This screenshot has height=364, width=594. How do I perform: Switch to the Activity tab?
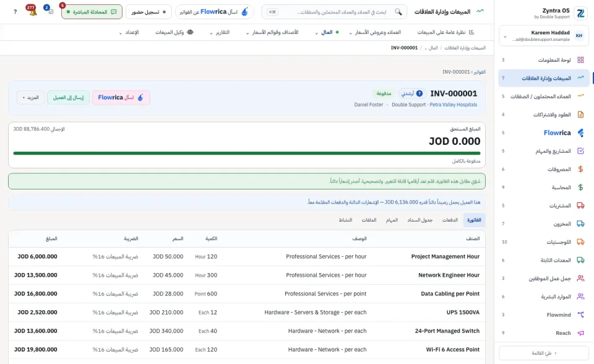[345, 220]
